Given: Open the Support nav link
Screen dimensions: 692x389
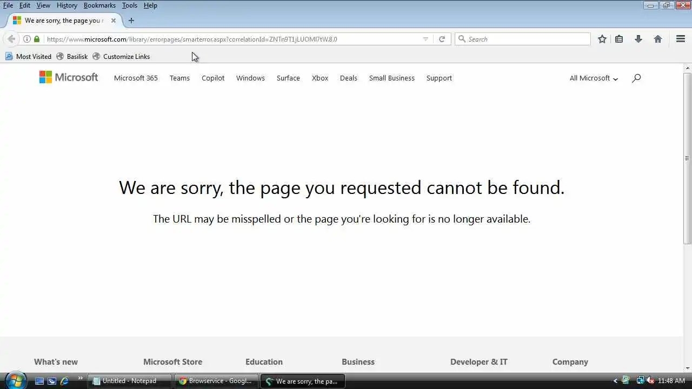Looking at the screenshot, I should (x=439, y=78).
